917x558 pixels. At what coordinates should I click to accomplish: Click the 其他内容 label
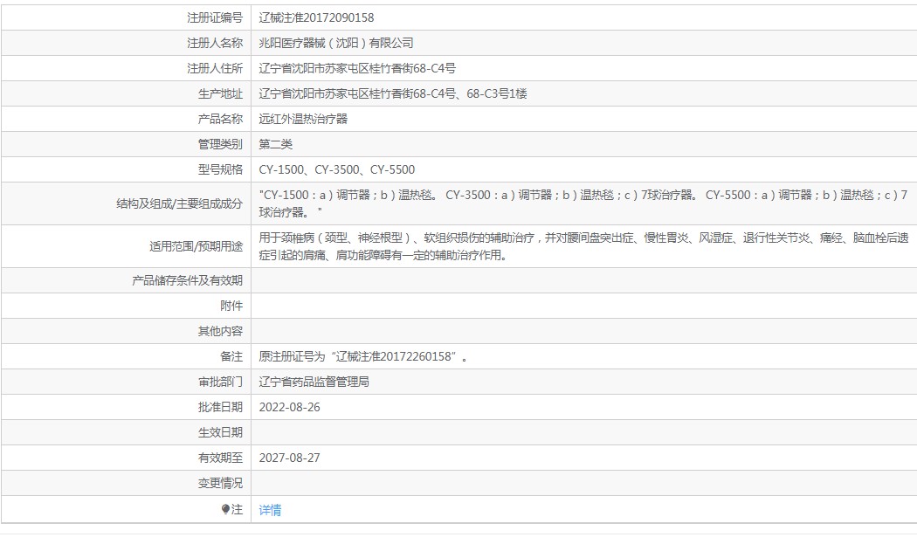(x=220, y=331)
